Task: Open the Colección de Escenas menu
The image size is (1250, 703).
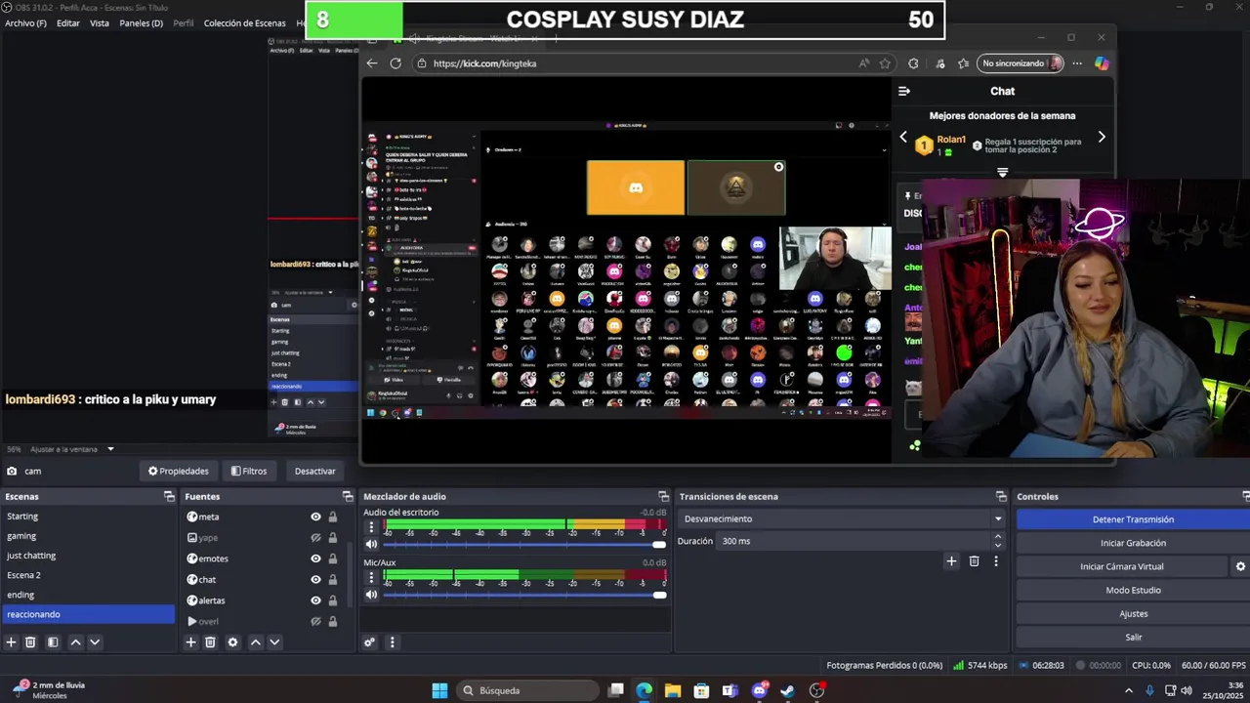Action: pyautogui.click(x=245, y=22)
